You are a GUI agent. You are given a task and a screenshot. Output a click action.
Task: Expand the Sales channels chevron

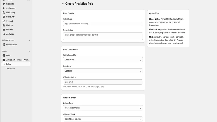pyautogui.click(x=29, y=40)
